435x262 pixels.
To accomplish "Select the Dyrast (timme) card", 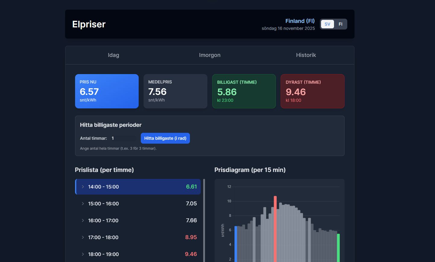I will point(312,91).
